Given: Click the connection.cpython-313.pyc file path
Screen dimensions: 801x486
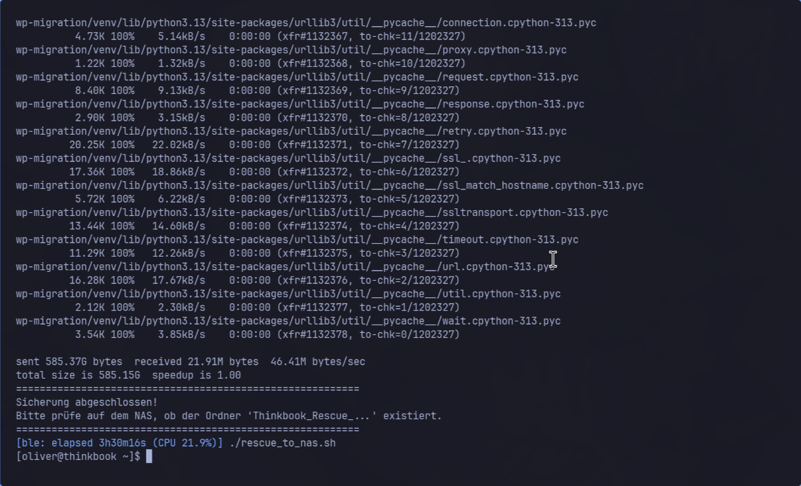Looking at the screenshot, I should 306,23.
